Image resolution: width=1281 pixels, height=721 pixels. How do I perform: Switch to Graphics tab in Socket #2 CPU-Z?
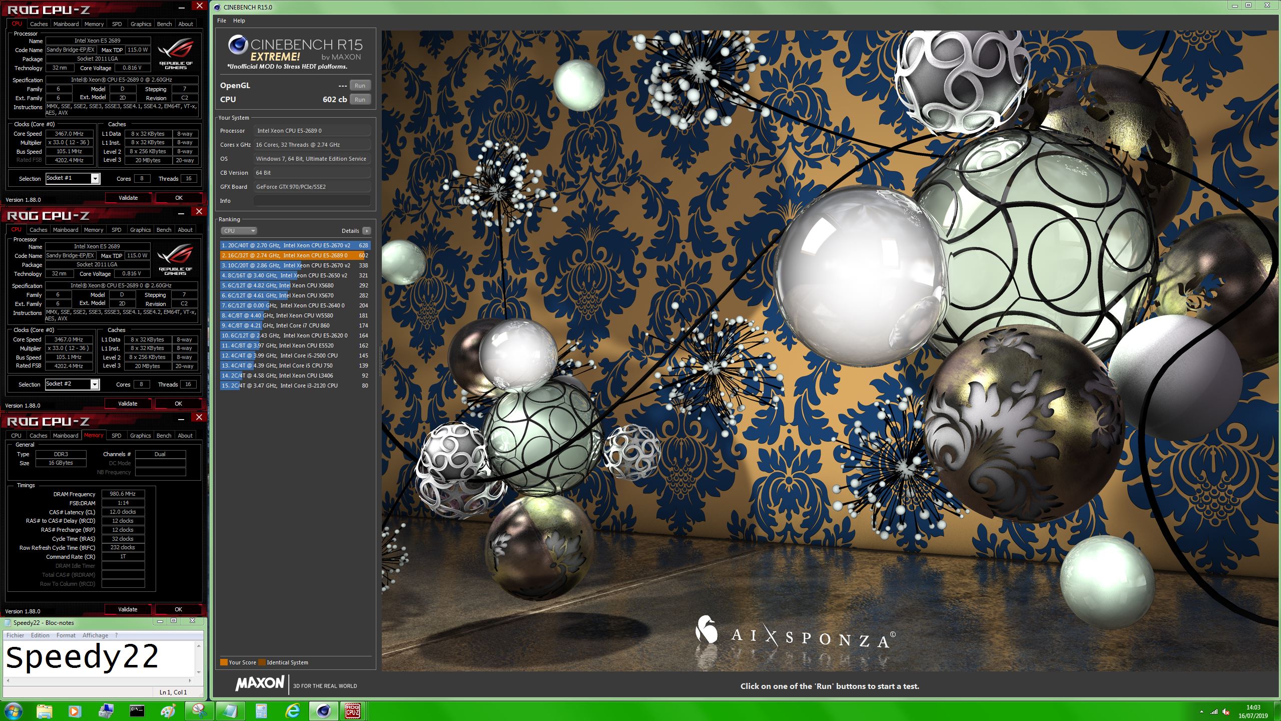point(141,230)
